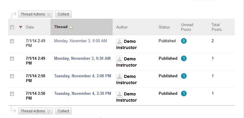Image resolution: width=244 pixels, height=118 pixels.
Task: Sort by the Author column header
Action: tap(122, 27)
